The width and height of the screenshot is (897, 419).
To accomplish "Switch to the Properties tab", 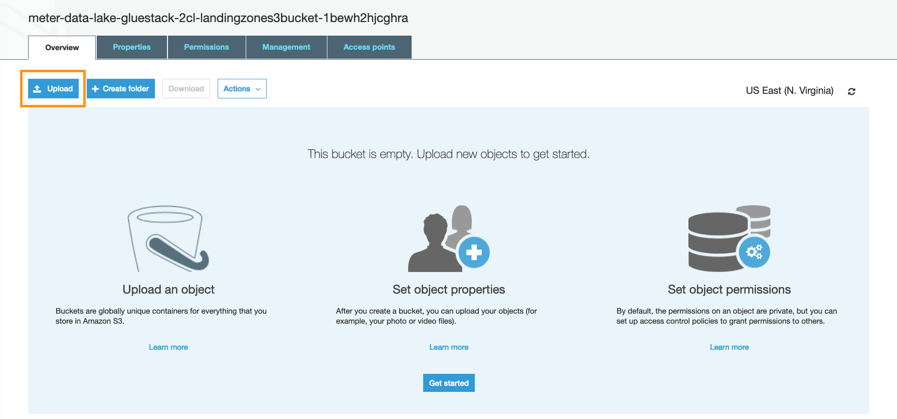I will pos(132,47).
